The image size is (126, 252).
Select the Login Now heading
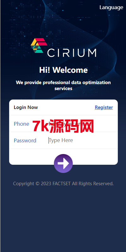tap(26, 107)
